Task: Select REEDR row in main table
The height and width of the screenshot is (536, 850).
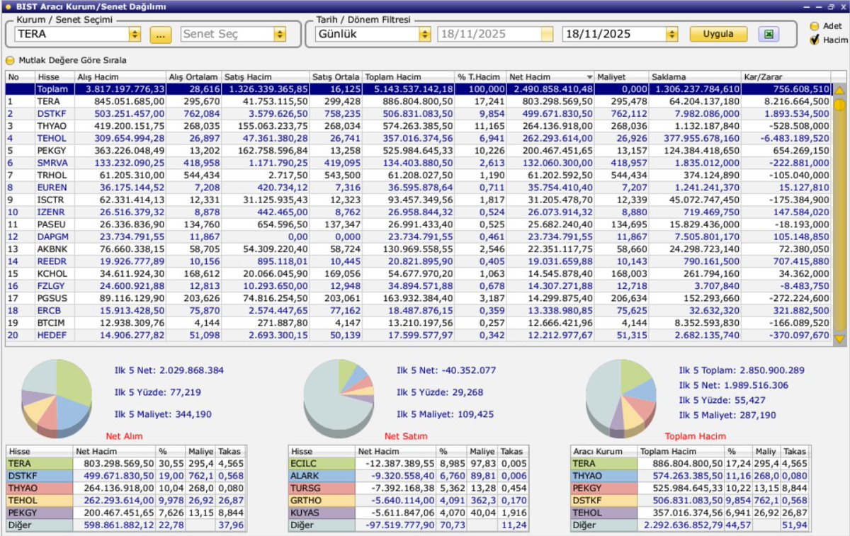Action: coord(418,261)
